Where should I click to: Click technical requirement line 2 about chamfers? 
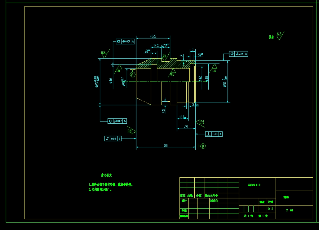pos(100,189)
